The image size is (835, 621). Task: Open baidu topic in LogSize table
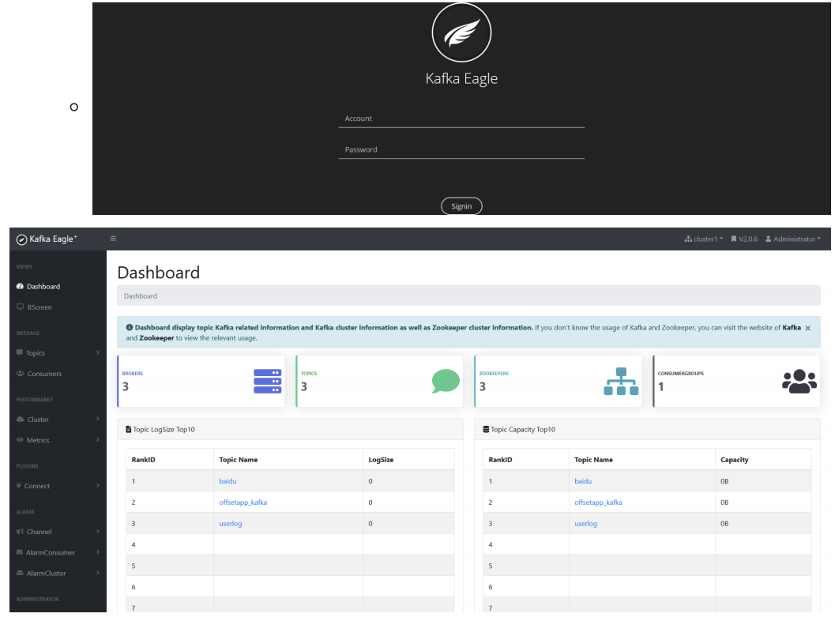(228, 481)
